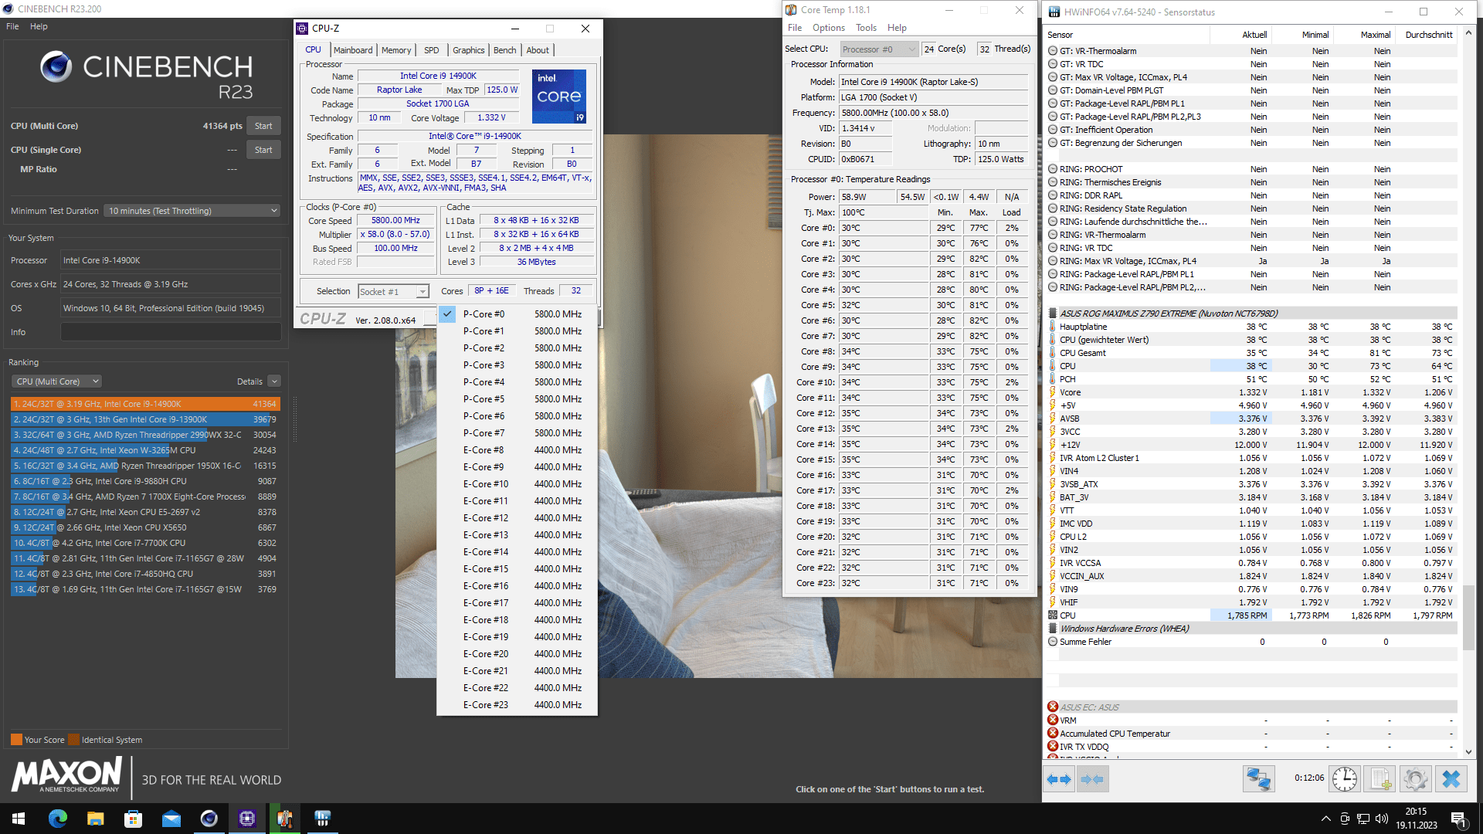
Task: Select E-Core #12 in clock list
Action: (517, 518)
